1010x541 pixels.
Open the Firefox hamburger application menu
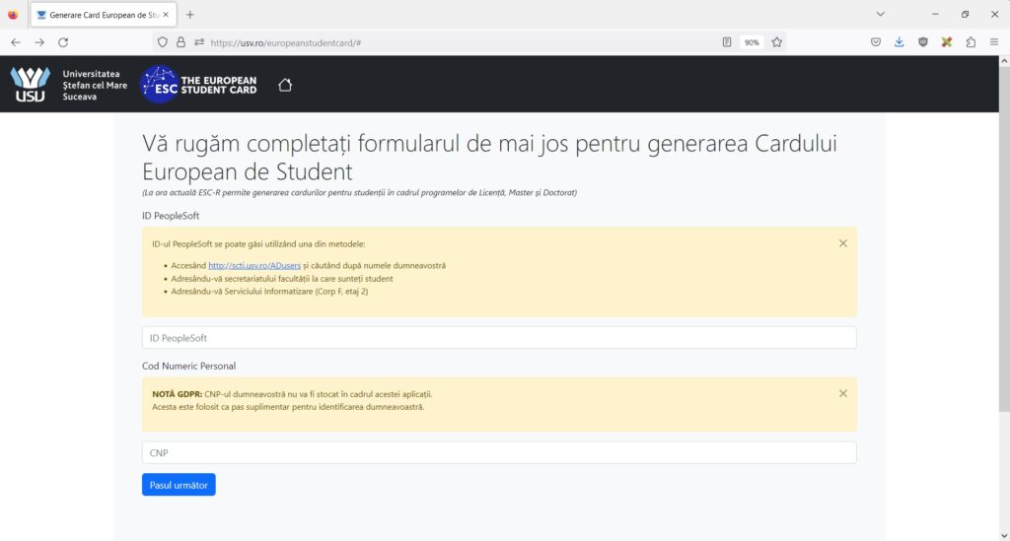click(x=994, y=42)
